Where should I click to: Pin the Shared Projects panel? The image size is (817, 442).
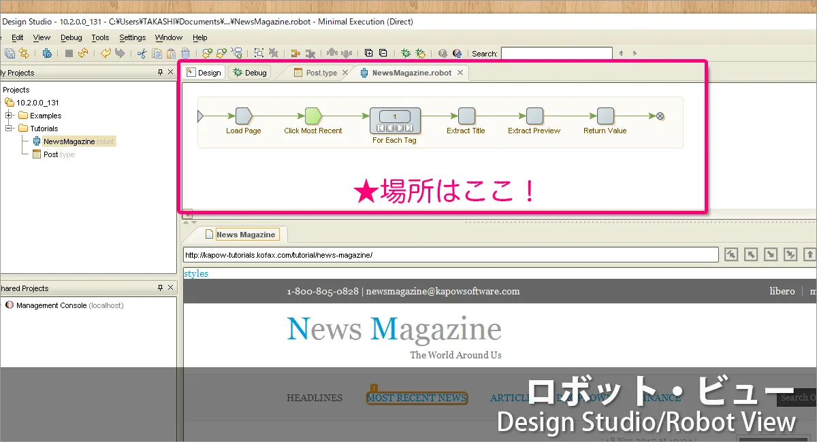(x=160, y=288)
